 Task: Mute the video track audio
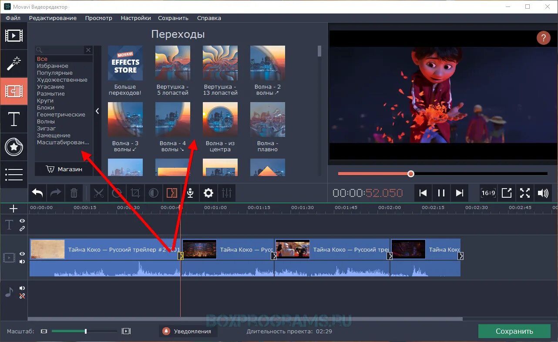[x=22, y=262]
